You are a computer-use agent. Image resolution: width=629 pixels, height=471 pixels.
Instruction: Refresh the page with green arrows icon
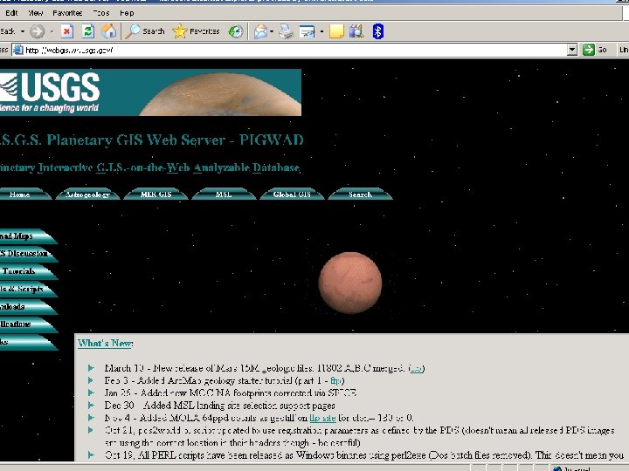point(88,31)
